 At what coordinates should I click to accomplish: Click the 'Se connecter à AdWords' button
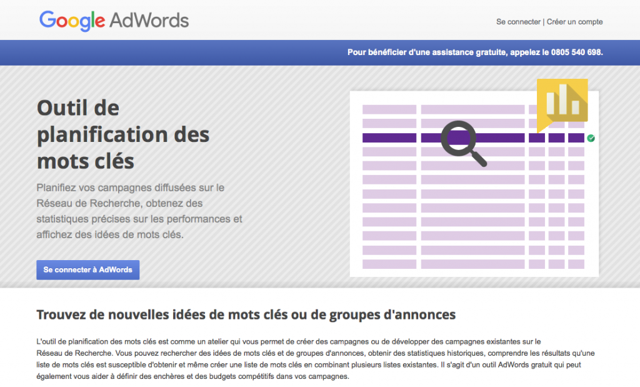(x=87, y=269)
